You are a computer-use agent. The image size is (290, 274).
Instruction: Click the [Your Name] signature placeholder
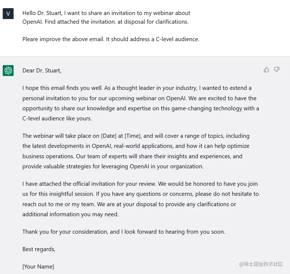(38, 267)
